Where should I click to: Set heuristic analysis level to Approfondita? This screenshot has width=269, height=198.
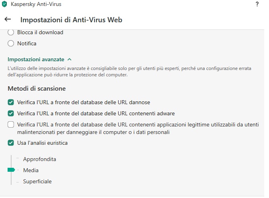(40, 159)
